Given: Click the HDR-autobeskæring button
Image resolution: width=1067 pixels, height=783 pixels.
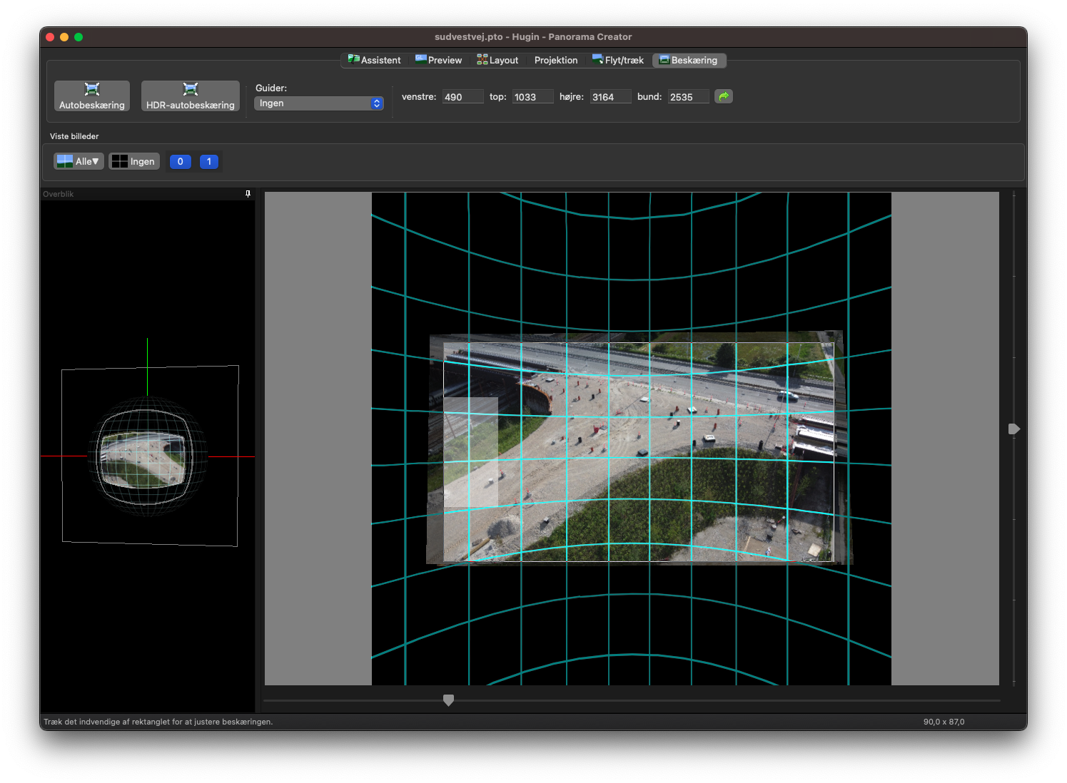Looking at the screenshot, I should pos(190,96).
